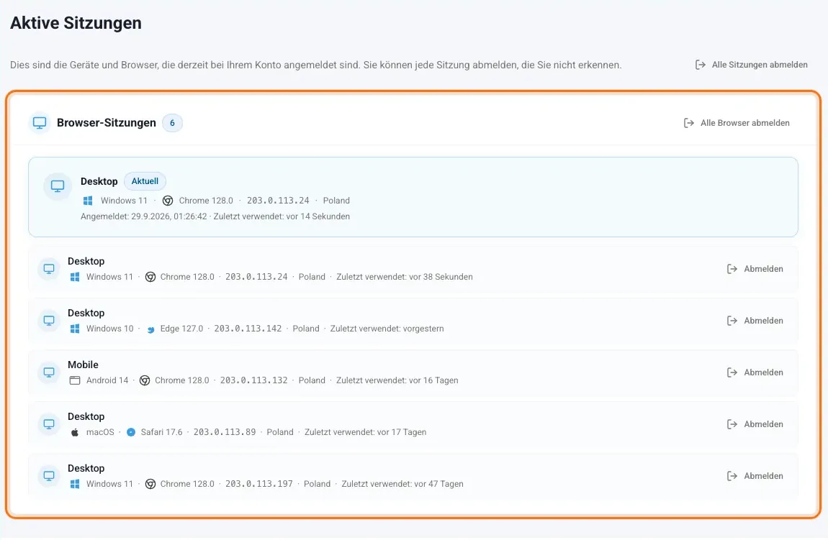Click the Windows logo in the 203.0.113.197 row
This screenshot has height=540, width=828.
(x=75, y=484)
